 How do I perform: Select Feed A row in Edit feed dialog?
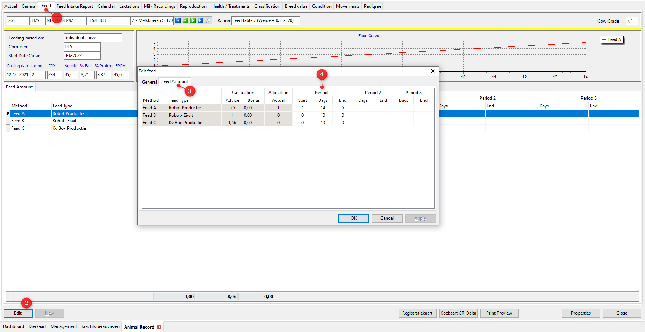[x=288, y=108]
